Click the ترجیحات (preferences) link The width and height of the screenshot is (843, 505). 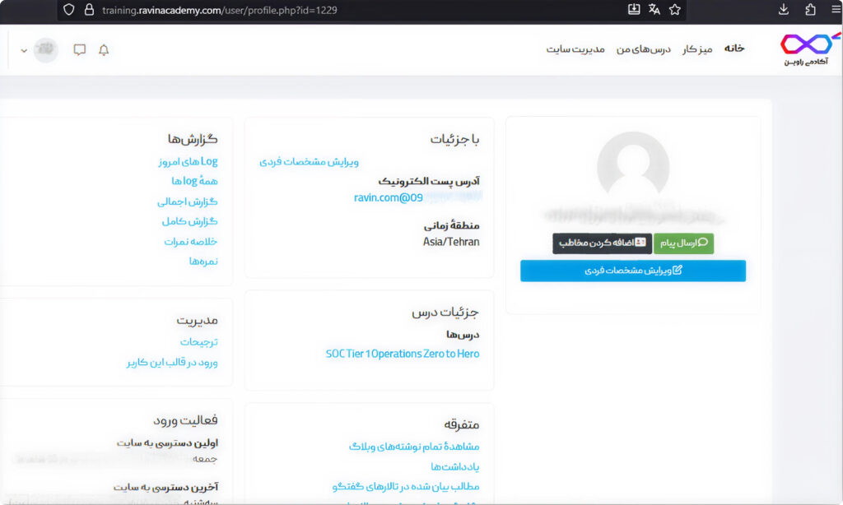[x=198, y=341]
